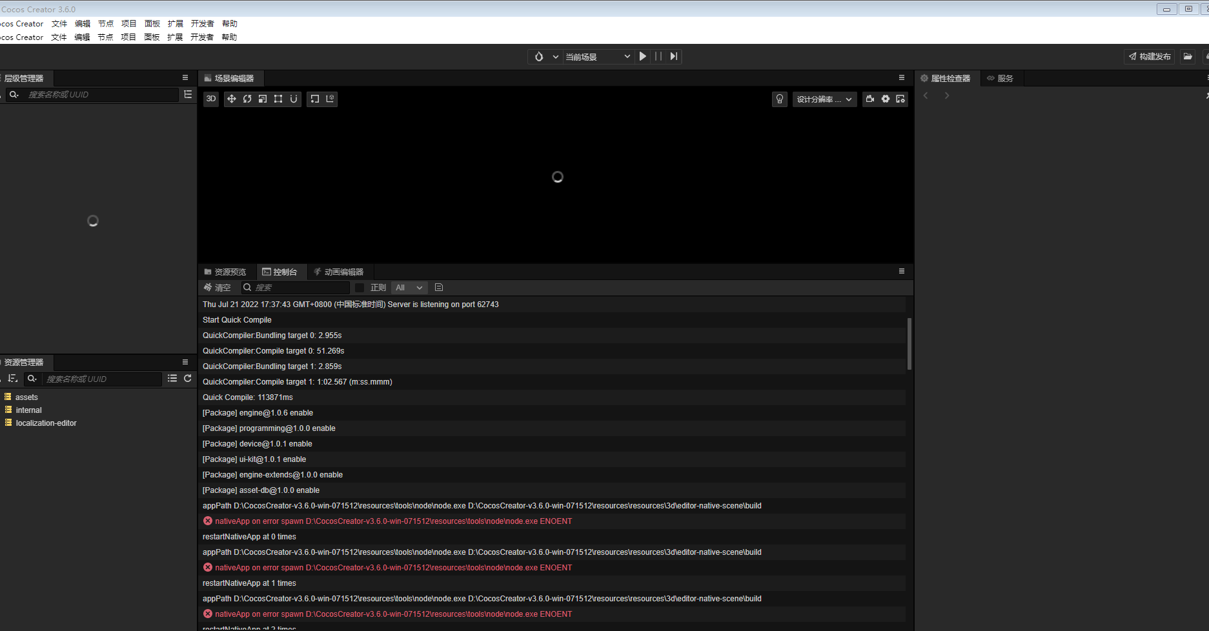The width and height of the screenshot is (1209, 631).
Task: Open the hierarchy panel menu
Action: click(185, 77)
